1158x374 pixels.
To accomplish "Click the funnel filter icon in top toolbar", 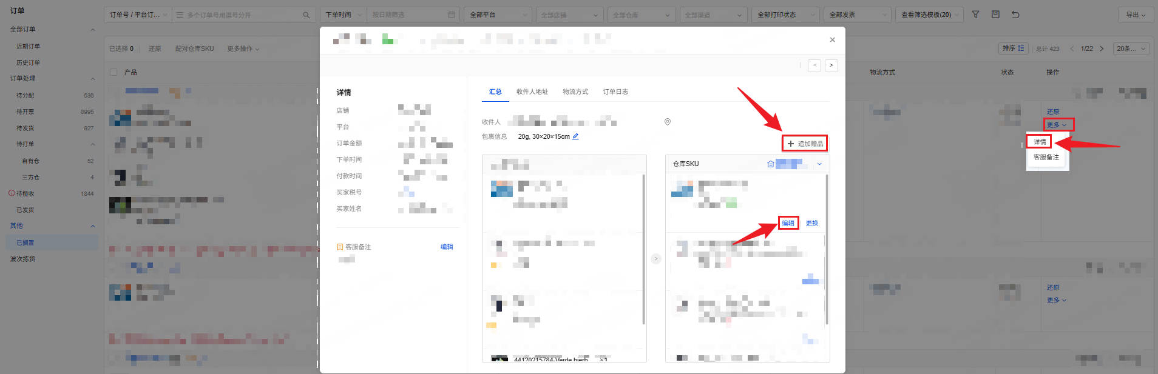I will tap(975, 15).
